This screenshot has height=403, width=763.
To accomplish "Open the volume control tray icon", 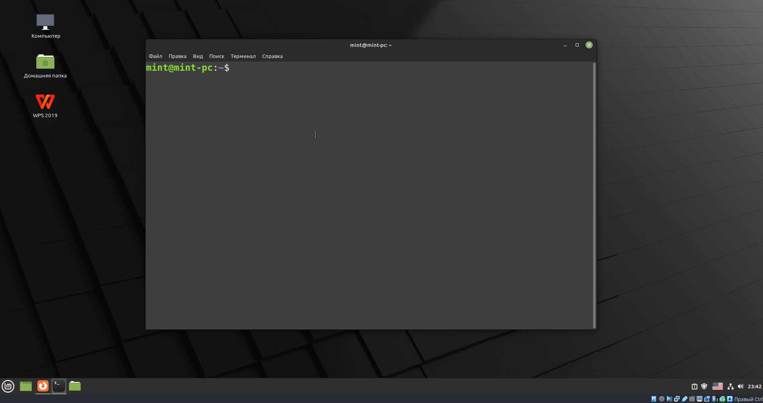I will tap(740, 386).
